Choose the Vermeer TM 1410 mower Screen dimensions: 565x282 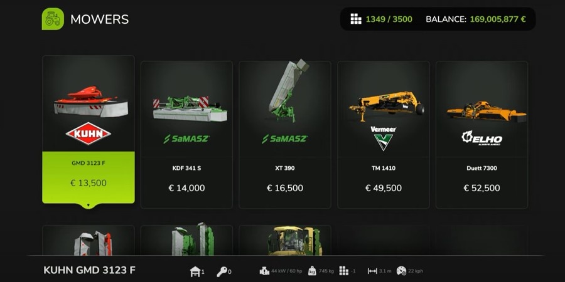coord(384,135)
